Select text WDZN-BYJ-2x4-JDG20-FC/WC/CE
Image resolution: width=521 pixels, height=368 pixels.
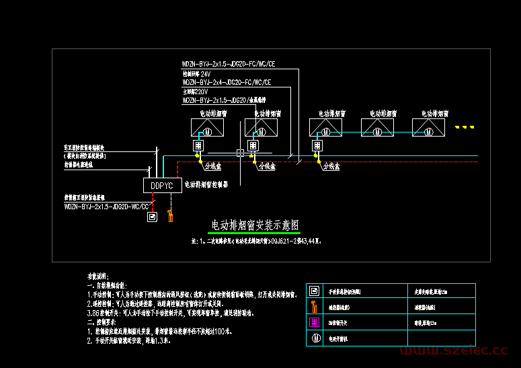click(x=227, y=82)
